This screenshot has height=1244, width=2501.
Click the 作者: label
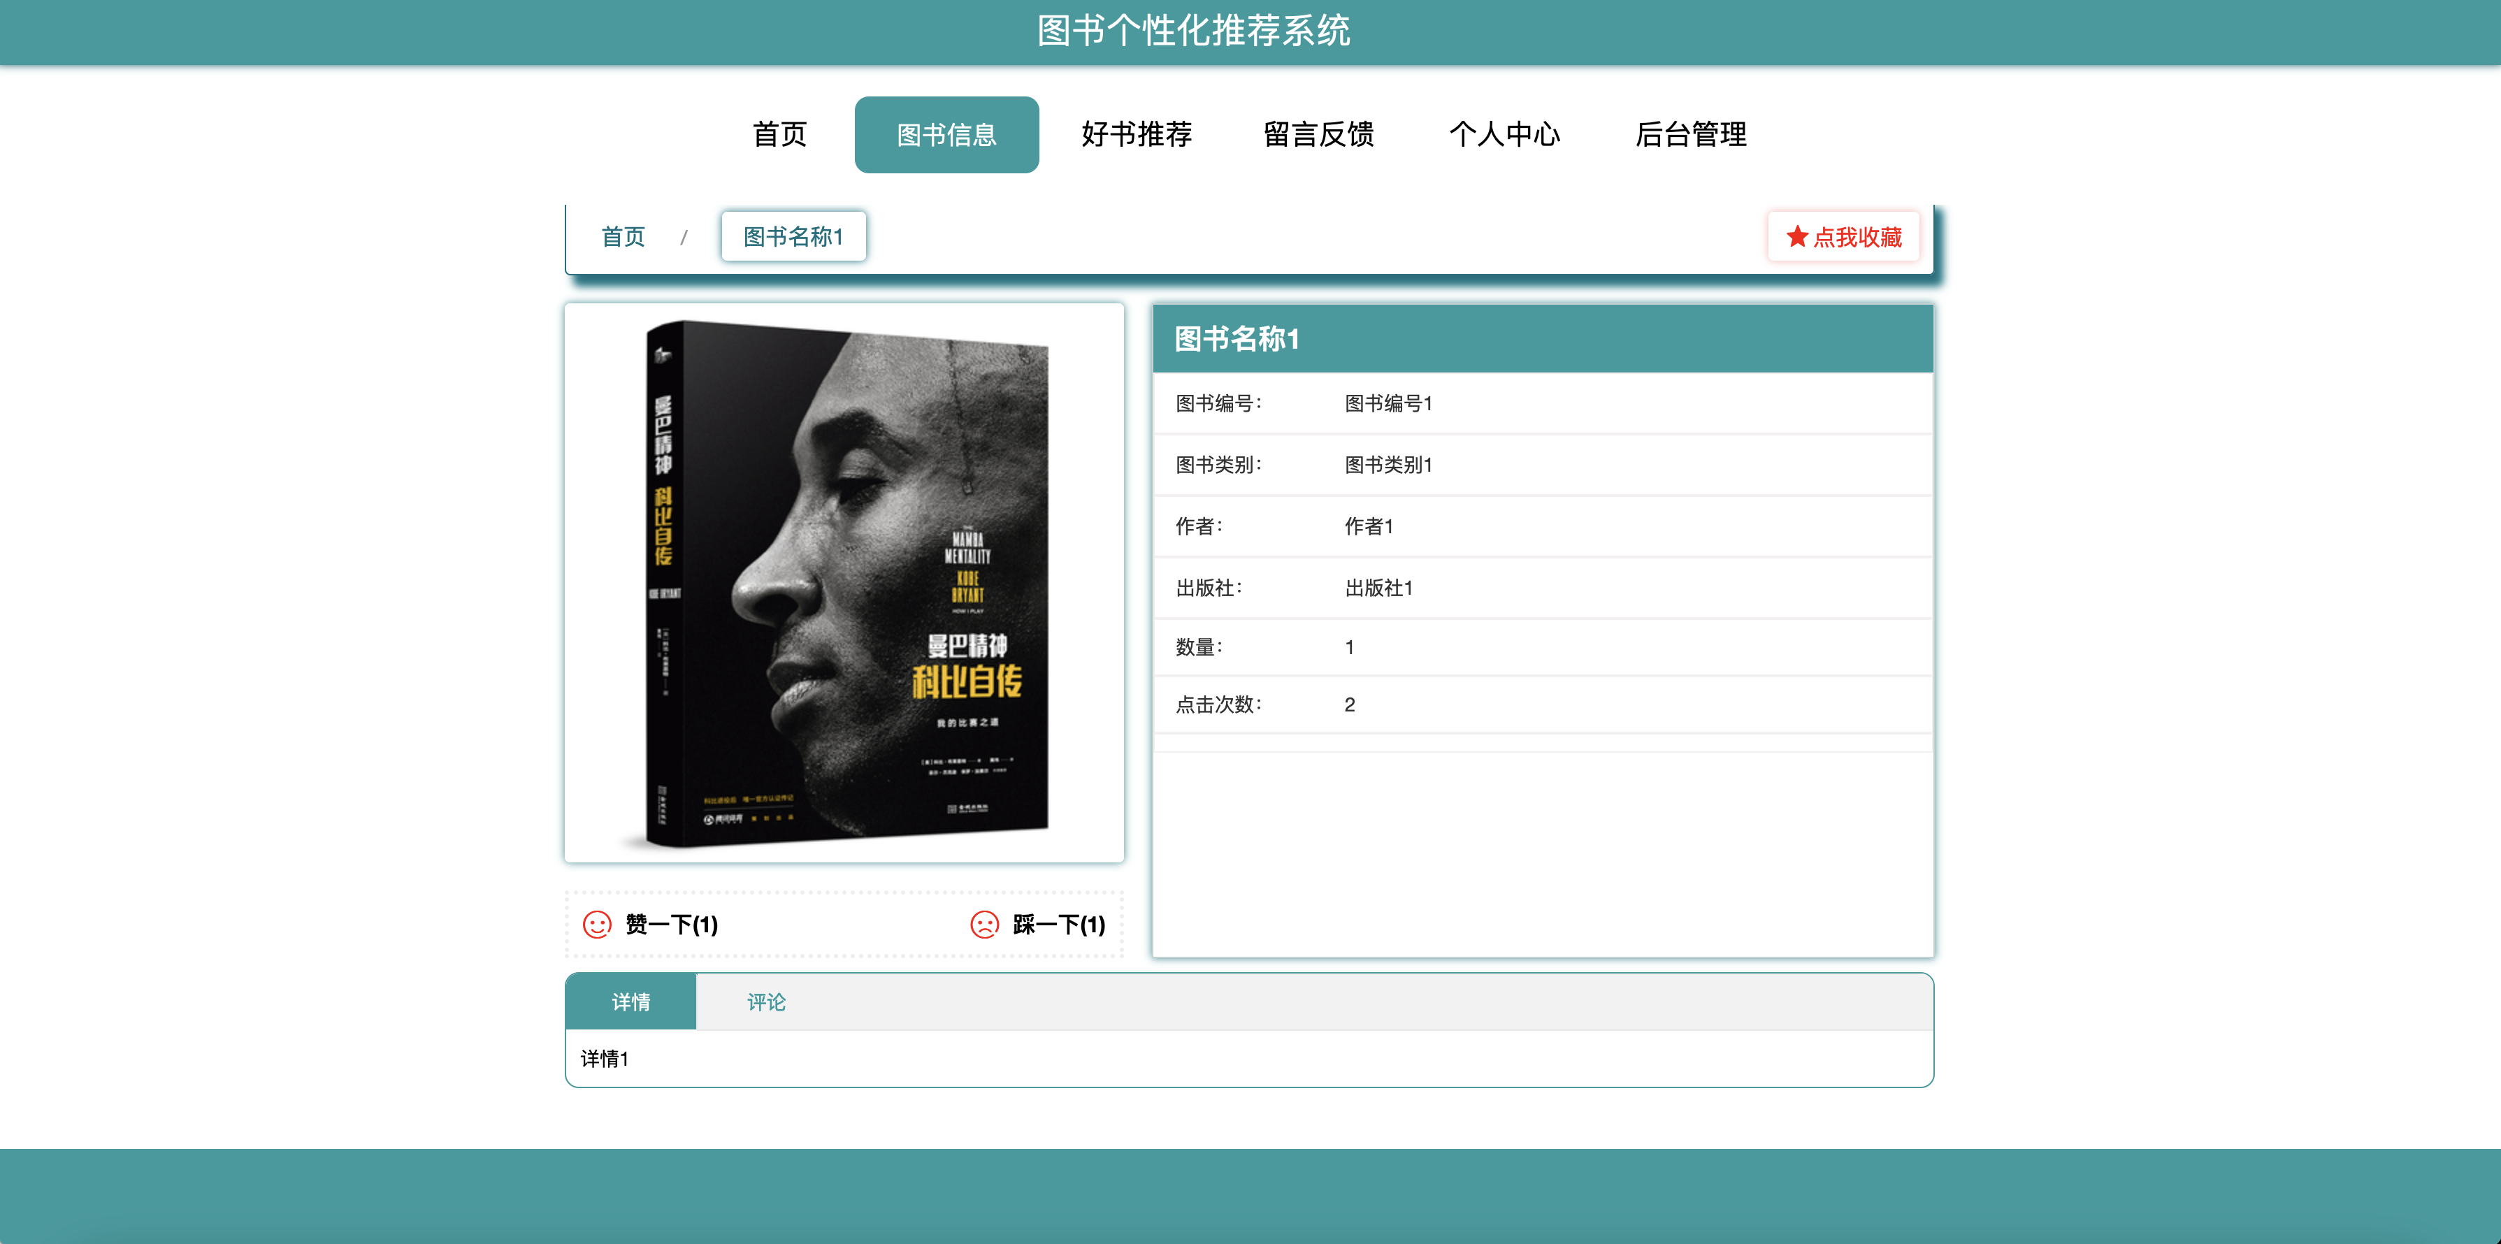coord(1199,526)
